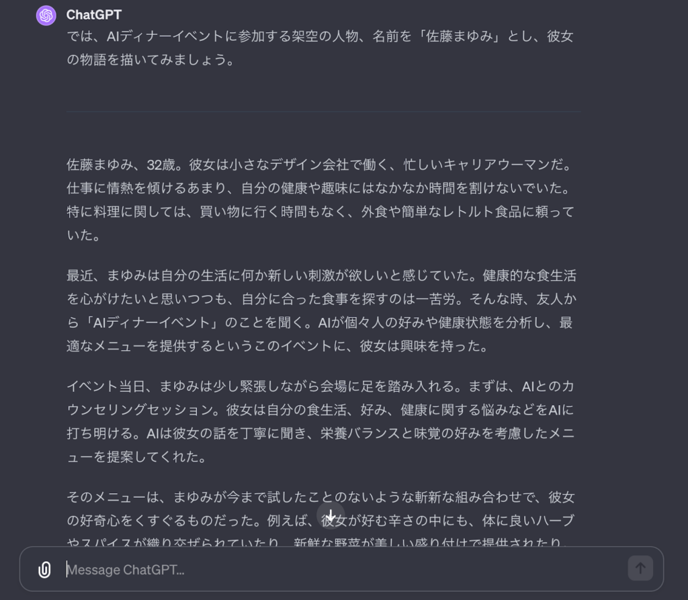The image size is (688, 600).
Task: Attach a file using the paperclip icon
Action: [x=44, y=569]
